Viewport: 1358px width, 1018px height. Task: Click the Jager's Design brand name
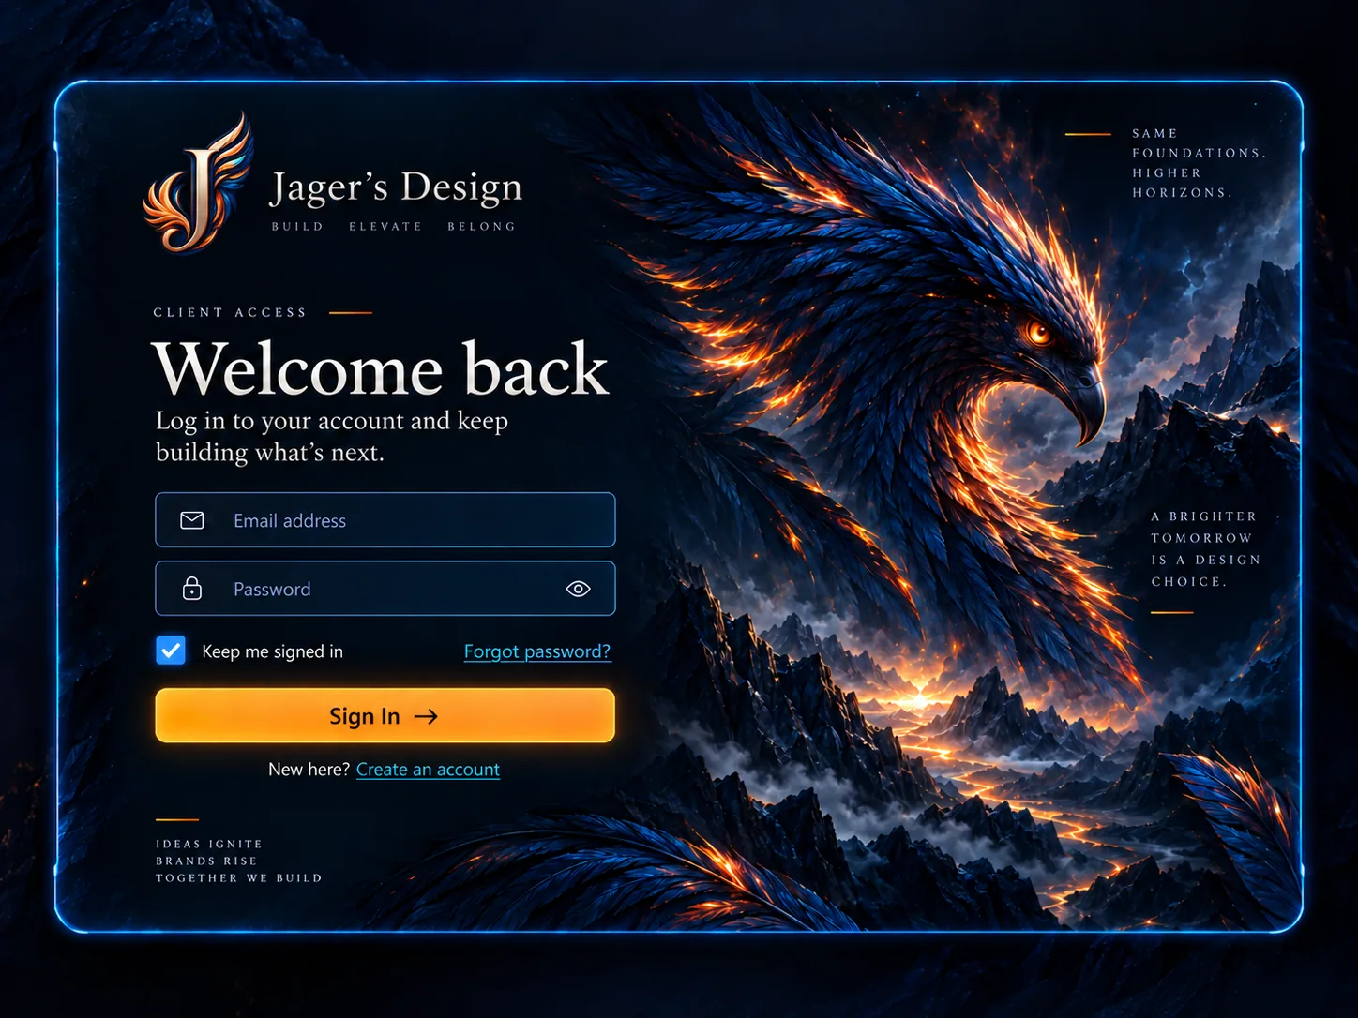pos(396,187)
